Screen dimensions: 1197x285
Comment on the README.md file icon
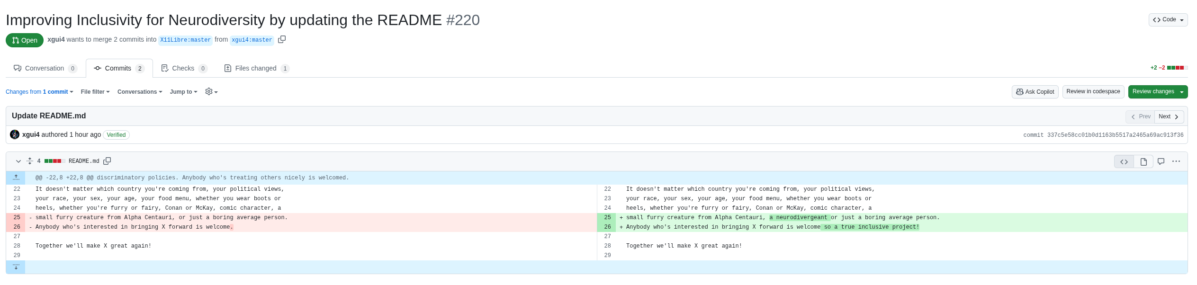[x=1161, y=161]
